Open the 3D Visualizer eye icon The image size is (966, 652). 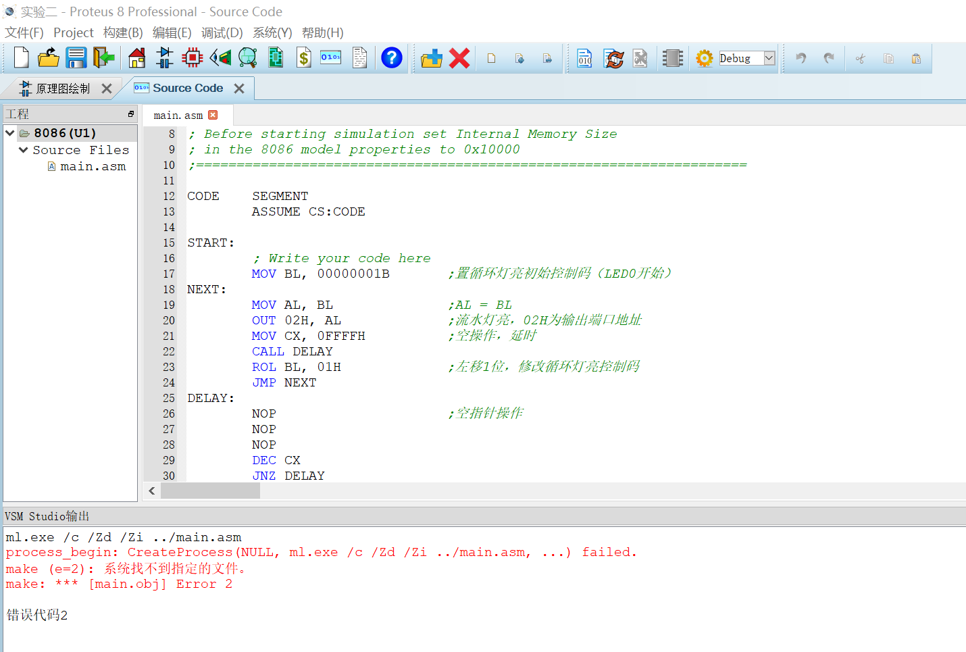click(220, 58)
